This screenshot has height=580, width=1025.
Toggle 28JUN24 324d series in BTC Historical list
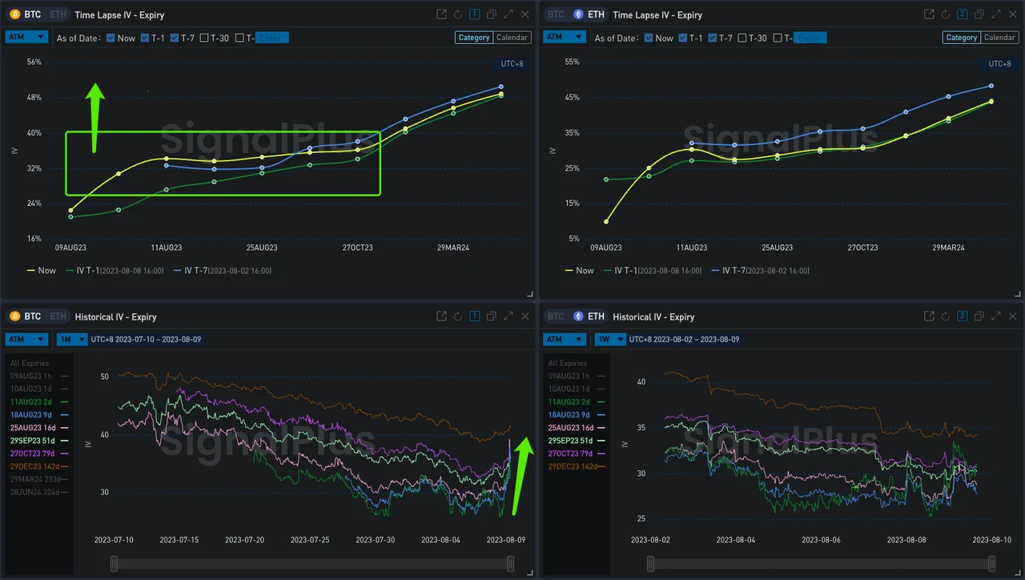coord(40,492)
